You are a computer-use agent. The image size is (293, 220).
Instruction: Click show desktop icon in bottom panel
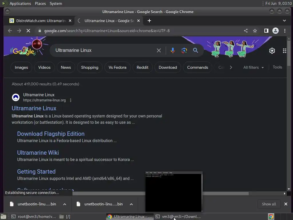(3, 217)
